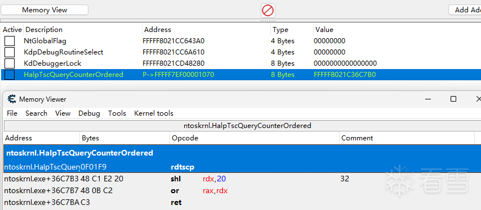The image size is (481, 210).
Task: Open the View menu
Action: click(63, 113)
